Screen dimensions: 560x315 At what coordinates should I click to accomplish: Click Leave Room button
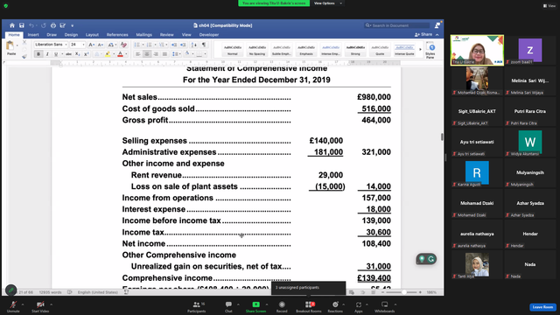542,307
